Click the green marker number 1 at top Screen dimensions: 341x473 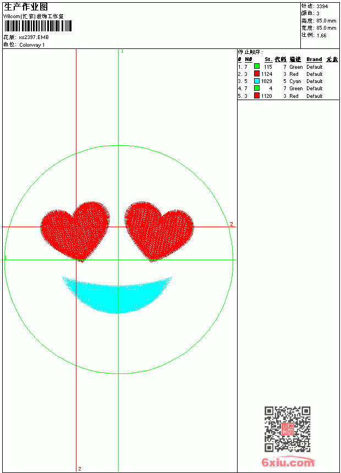pos(122,52)
